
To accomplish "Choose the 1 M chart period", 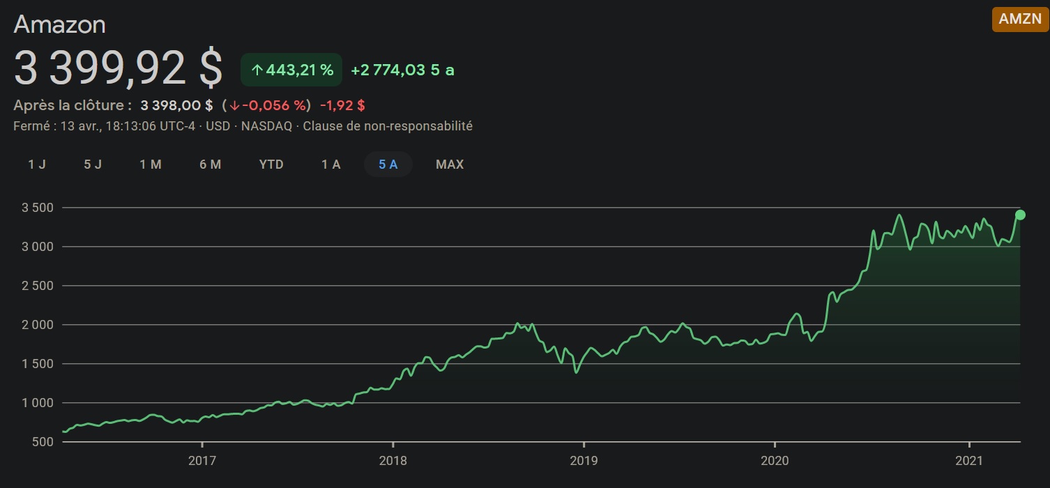I will [x=151, y=165].
